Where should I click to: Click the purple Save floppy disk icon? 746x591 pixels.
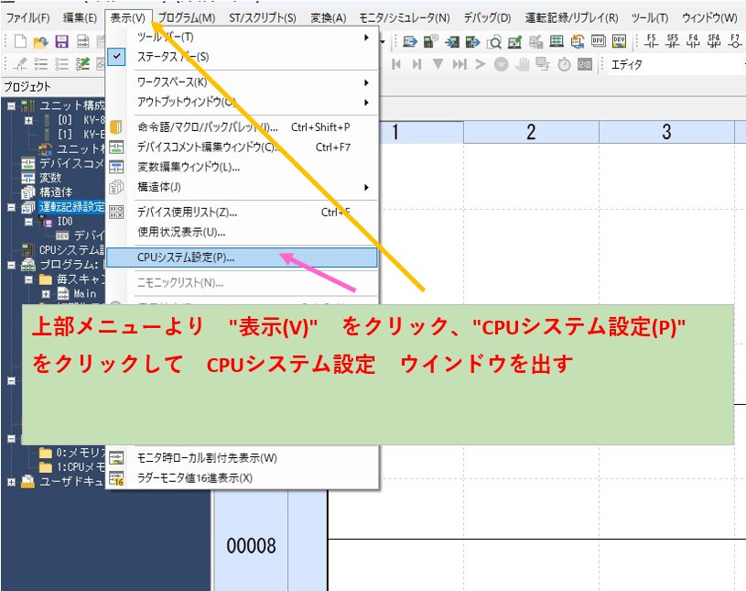(x=61, y=41)
